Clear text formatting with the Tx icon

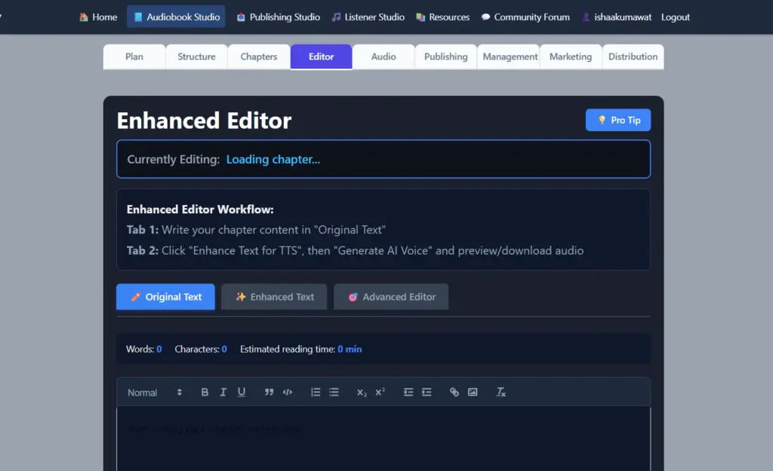(x=500, y=392)
